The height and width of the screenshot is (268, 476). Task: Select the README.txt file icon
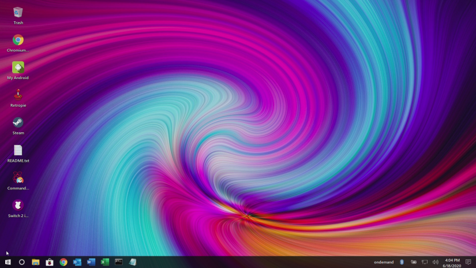[x=18, y=150]
